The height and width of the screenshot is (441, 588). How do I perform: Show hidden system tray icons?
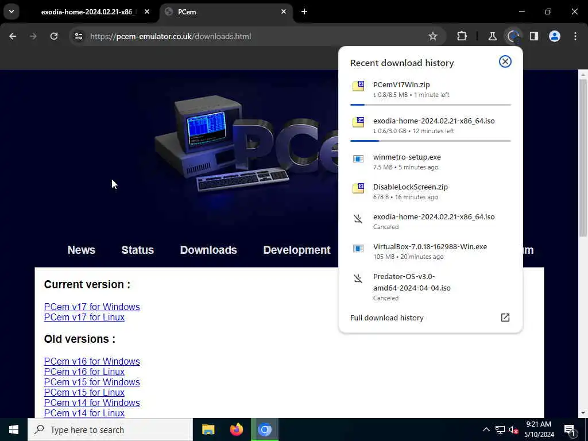click(486, 430)
